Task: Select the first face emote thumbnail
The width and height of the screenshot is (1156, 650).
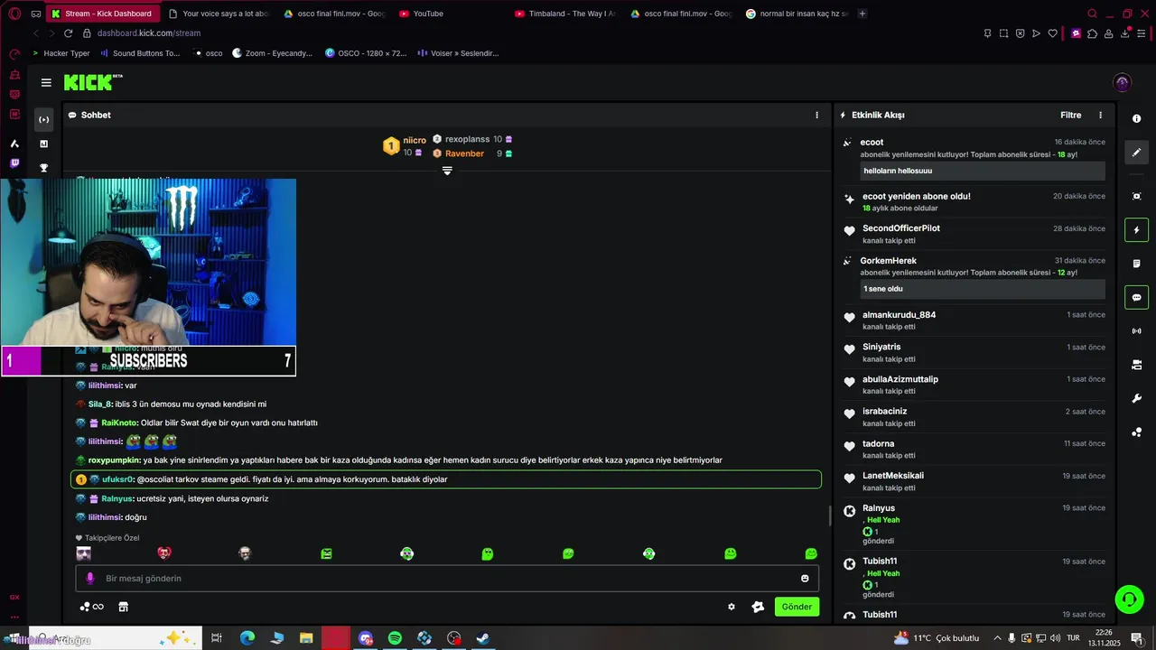Action: click(84, 553)
